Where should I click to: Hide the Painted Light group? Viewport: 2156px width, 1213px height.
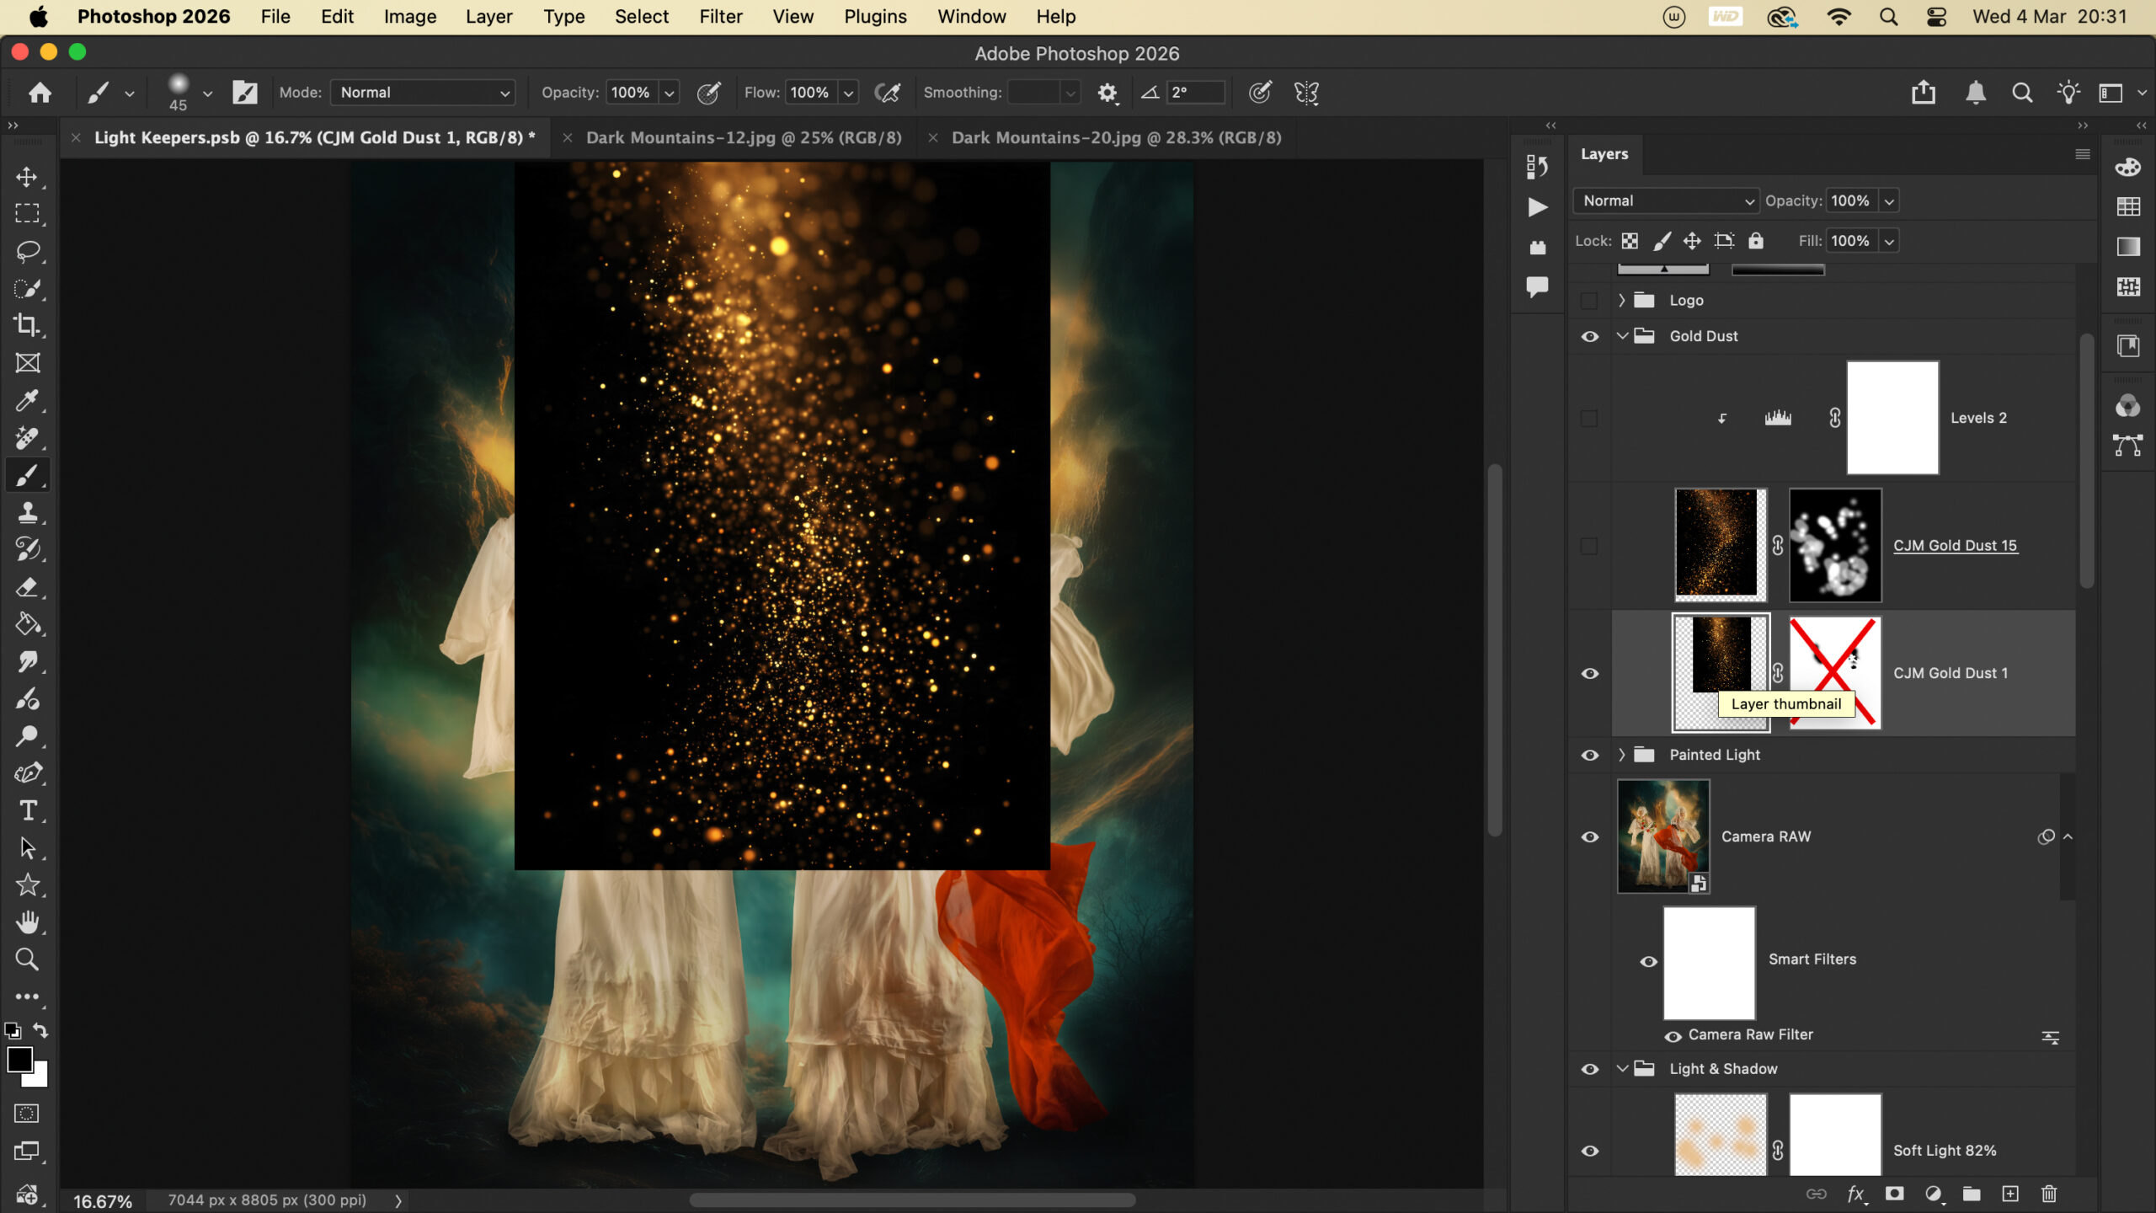click(x=1589, y=755)
